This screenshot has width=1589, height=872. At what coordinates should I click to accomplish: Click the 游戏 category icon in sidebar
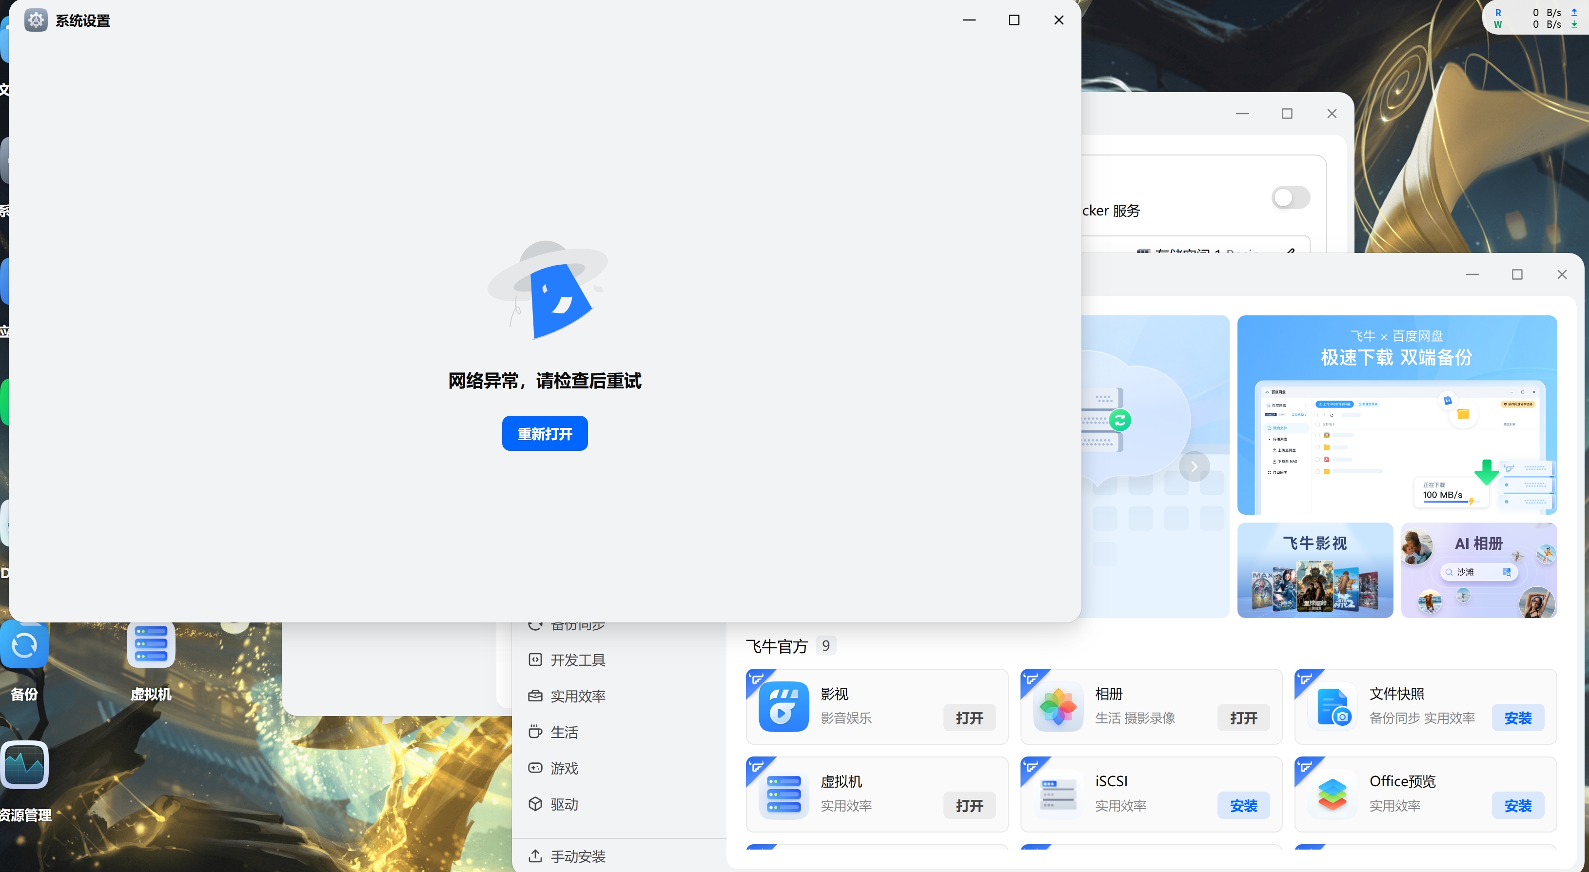tap(535, 768)
